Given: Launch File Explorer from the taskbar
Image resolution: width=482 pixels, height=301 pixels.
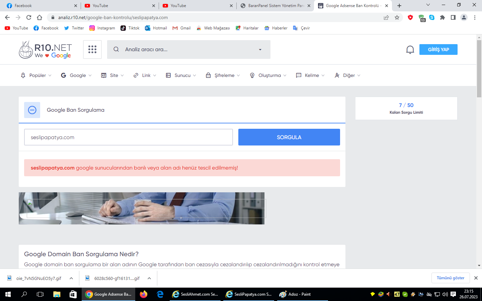Looking at the screenshot, I should pos(57,294).
